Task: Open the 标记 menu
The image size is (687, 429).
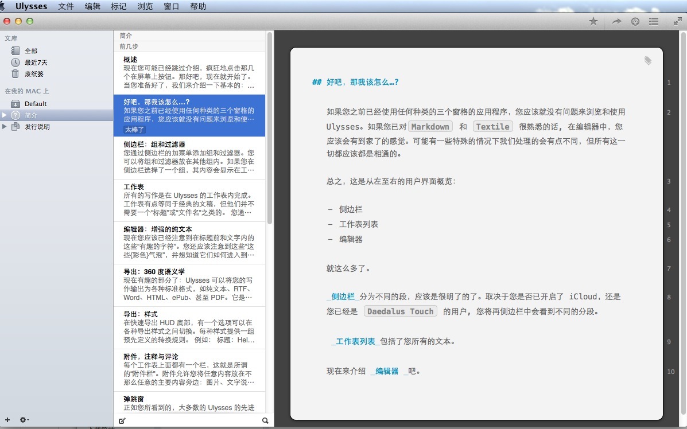Action: 119,6
